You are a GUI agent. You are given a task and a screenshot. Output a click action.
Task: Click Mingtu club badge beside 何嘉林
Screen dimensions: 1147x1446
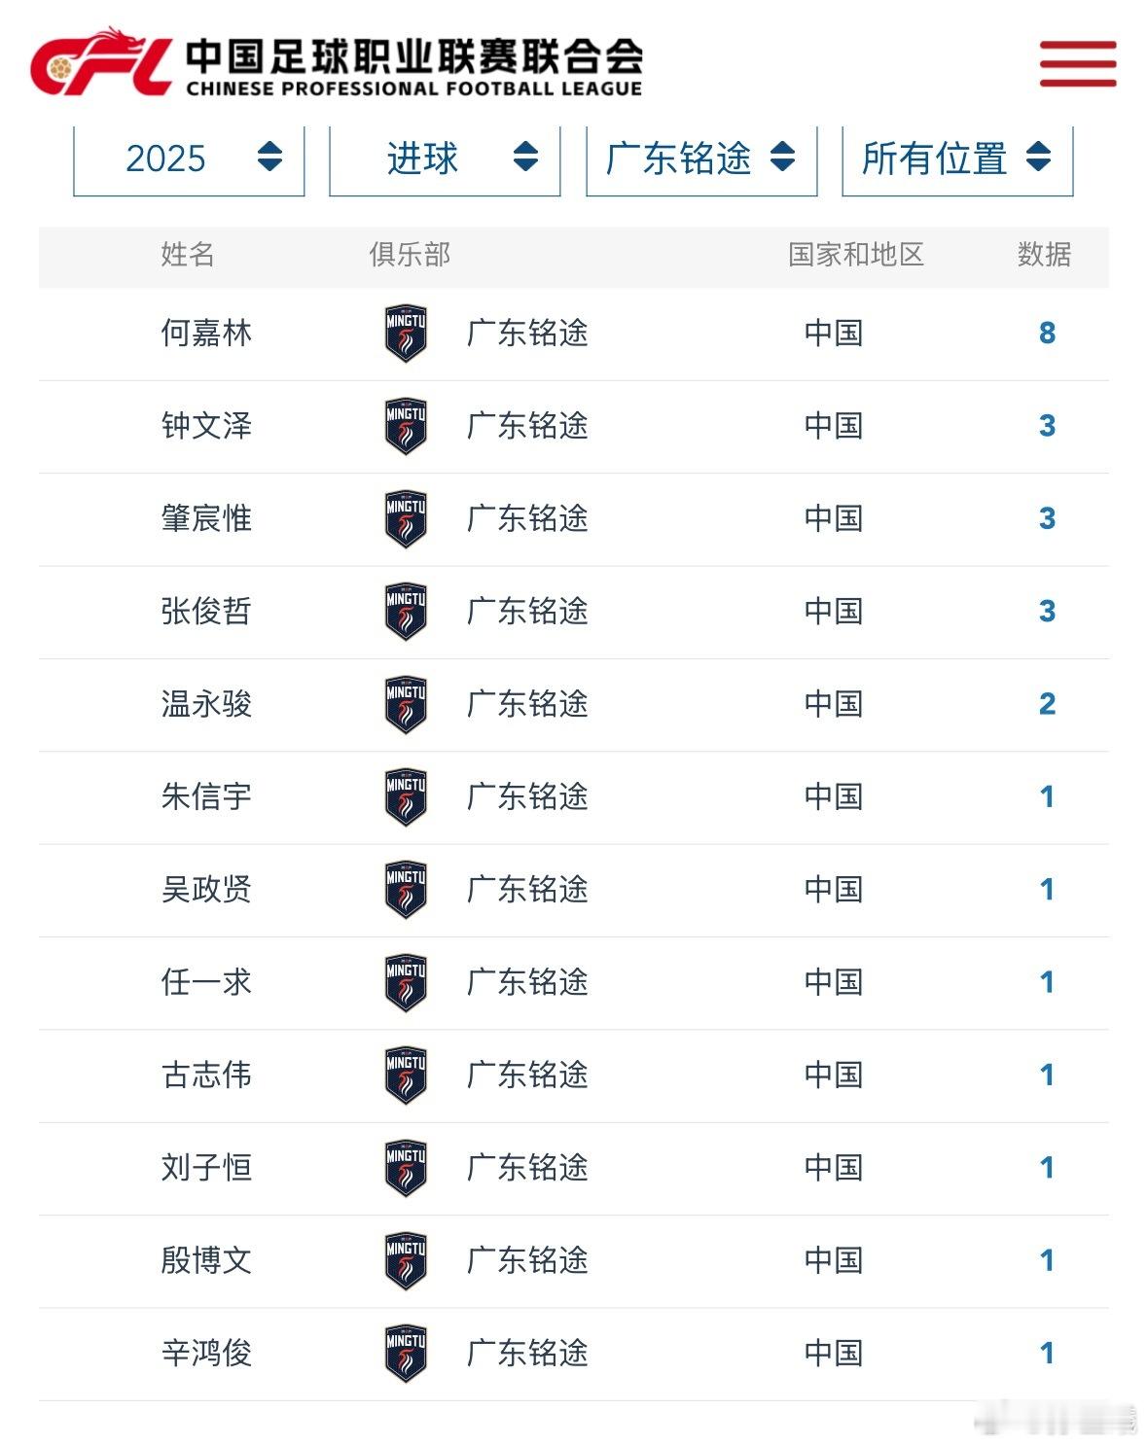[406, 335]
